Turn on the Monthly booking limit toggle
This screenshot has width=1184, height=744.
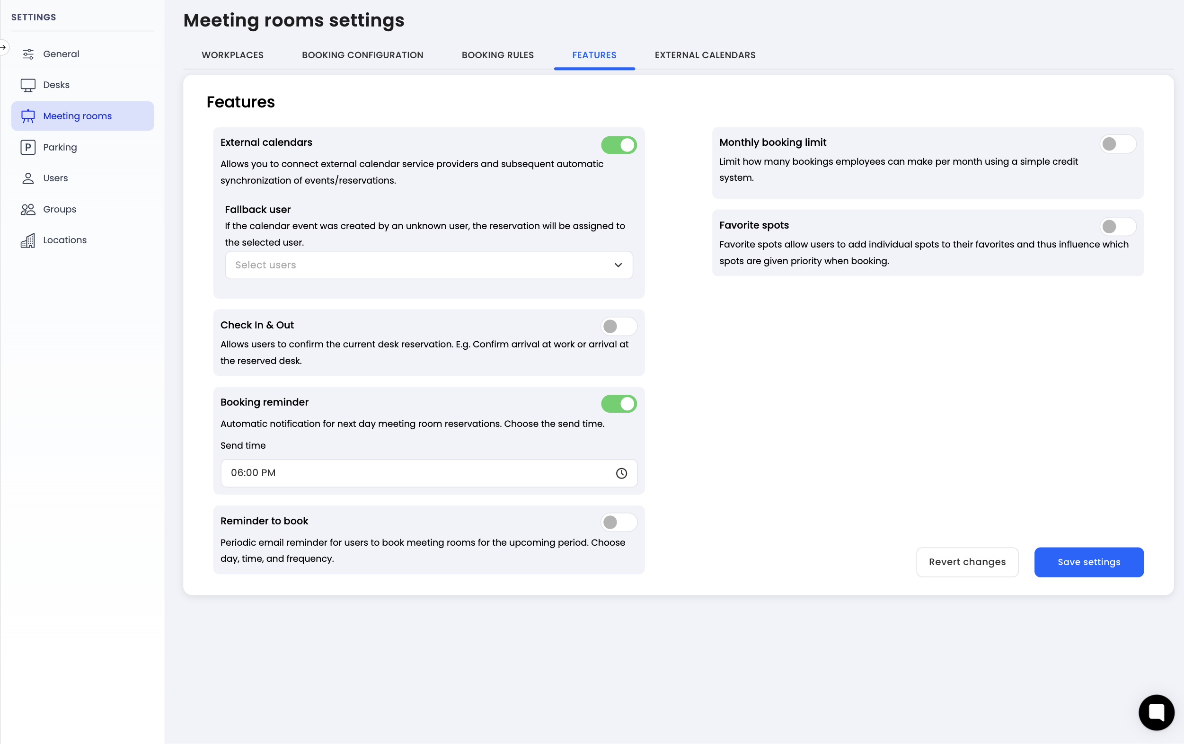point(1117,144)
